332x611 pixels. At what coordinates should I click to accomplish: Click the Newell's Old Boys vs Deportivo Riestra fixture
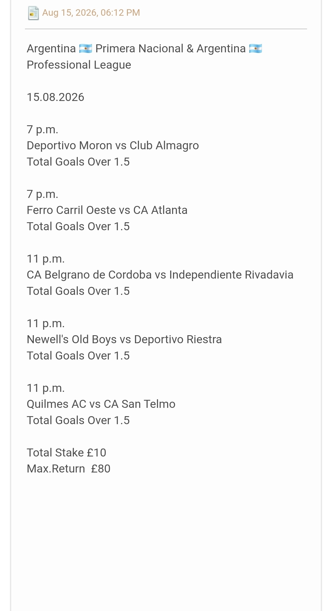(x=124, y=340)
